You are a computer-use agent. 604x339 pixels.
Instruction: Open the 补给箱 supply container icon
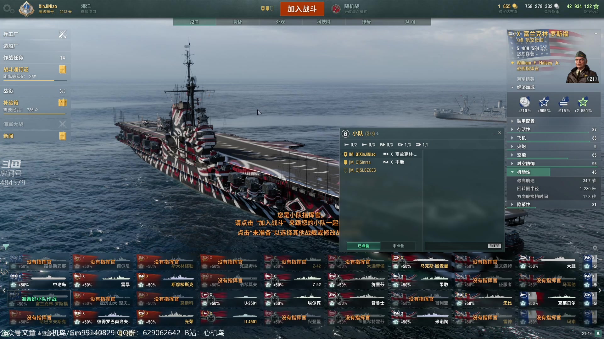[63, 103]
